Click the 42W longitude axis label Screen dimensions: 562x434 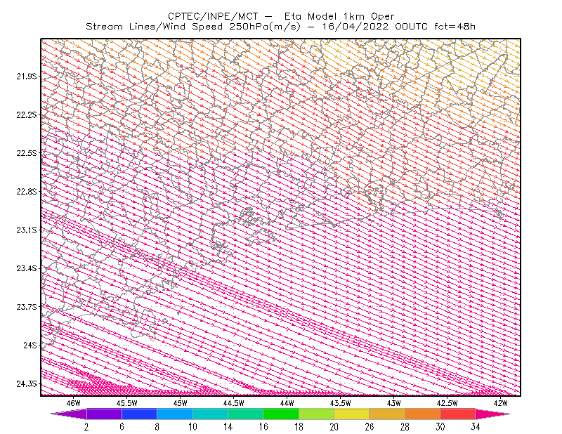coord(500,403)
